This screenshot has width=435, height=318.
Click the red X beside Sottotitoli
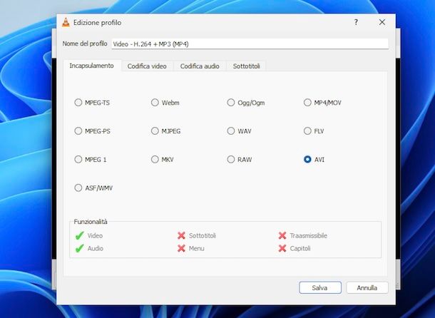181,235
